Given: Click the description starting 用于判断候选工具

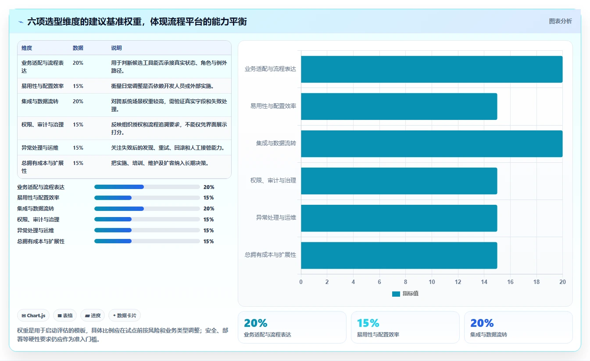Looking at the screenshot, I should (169, 67).
